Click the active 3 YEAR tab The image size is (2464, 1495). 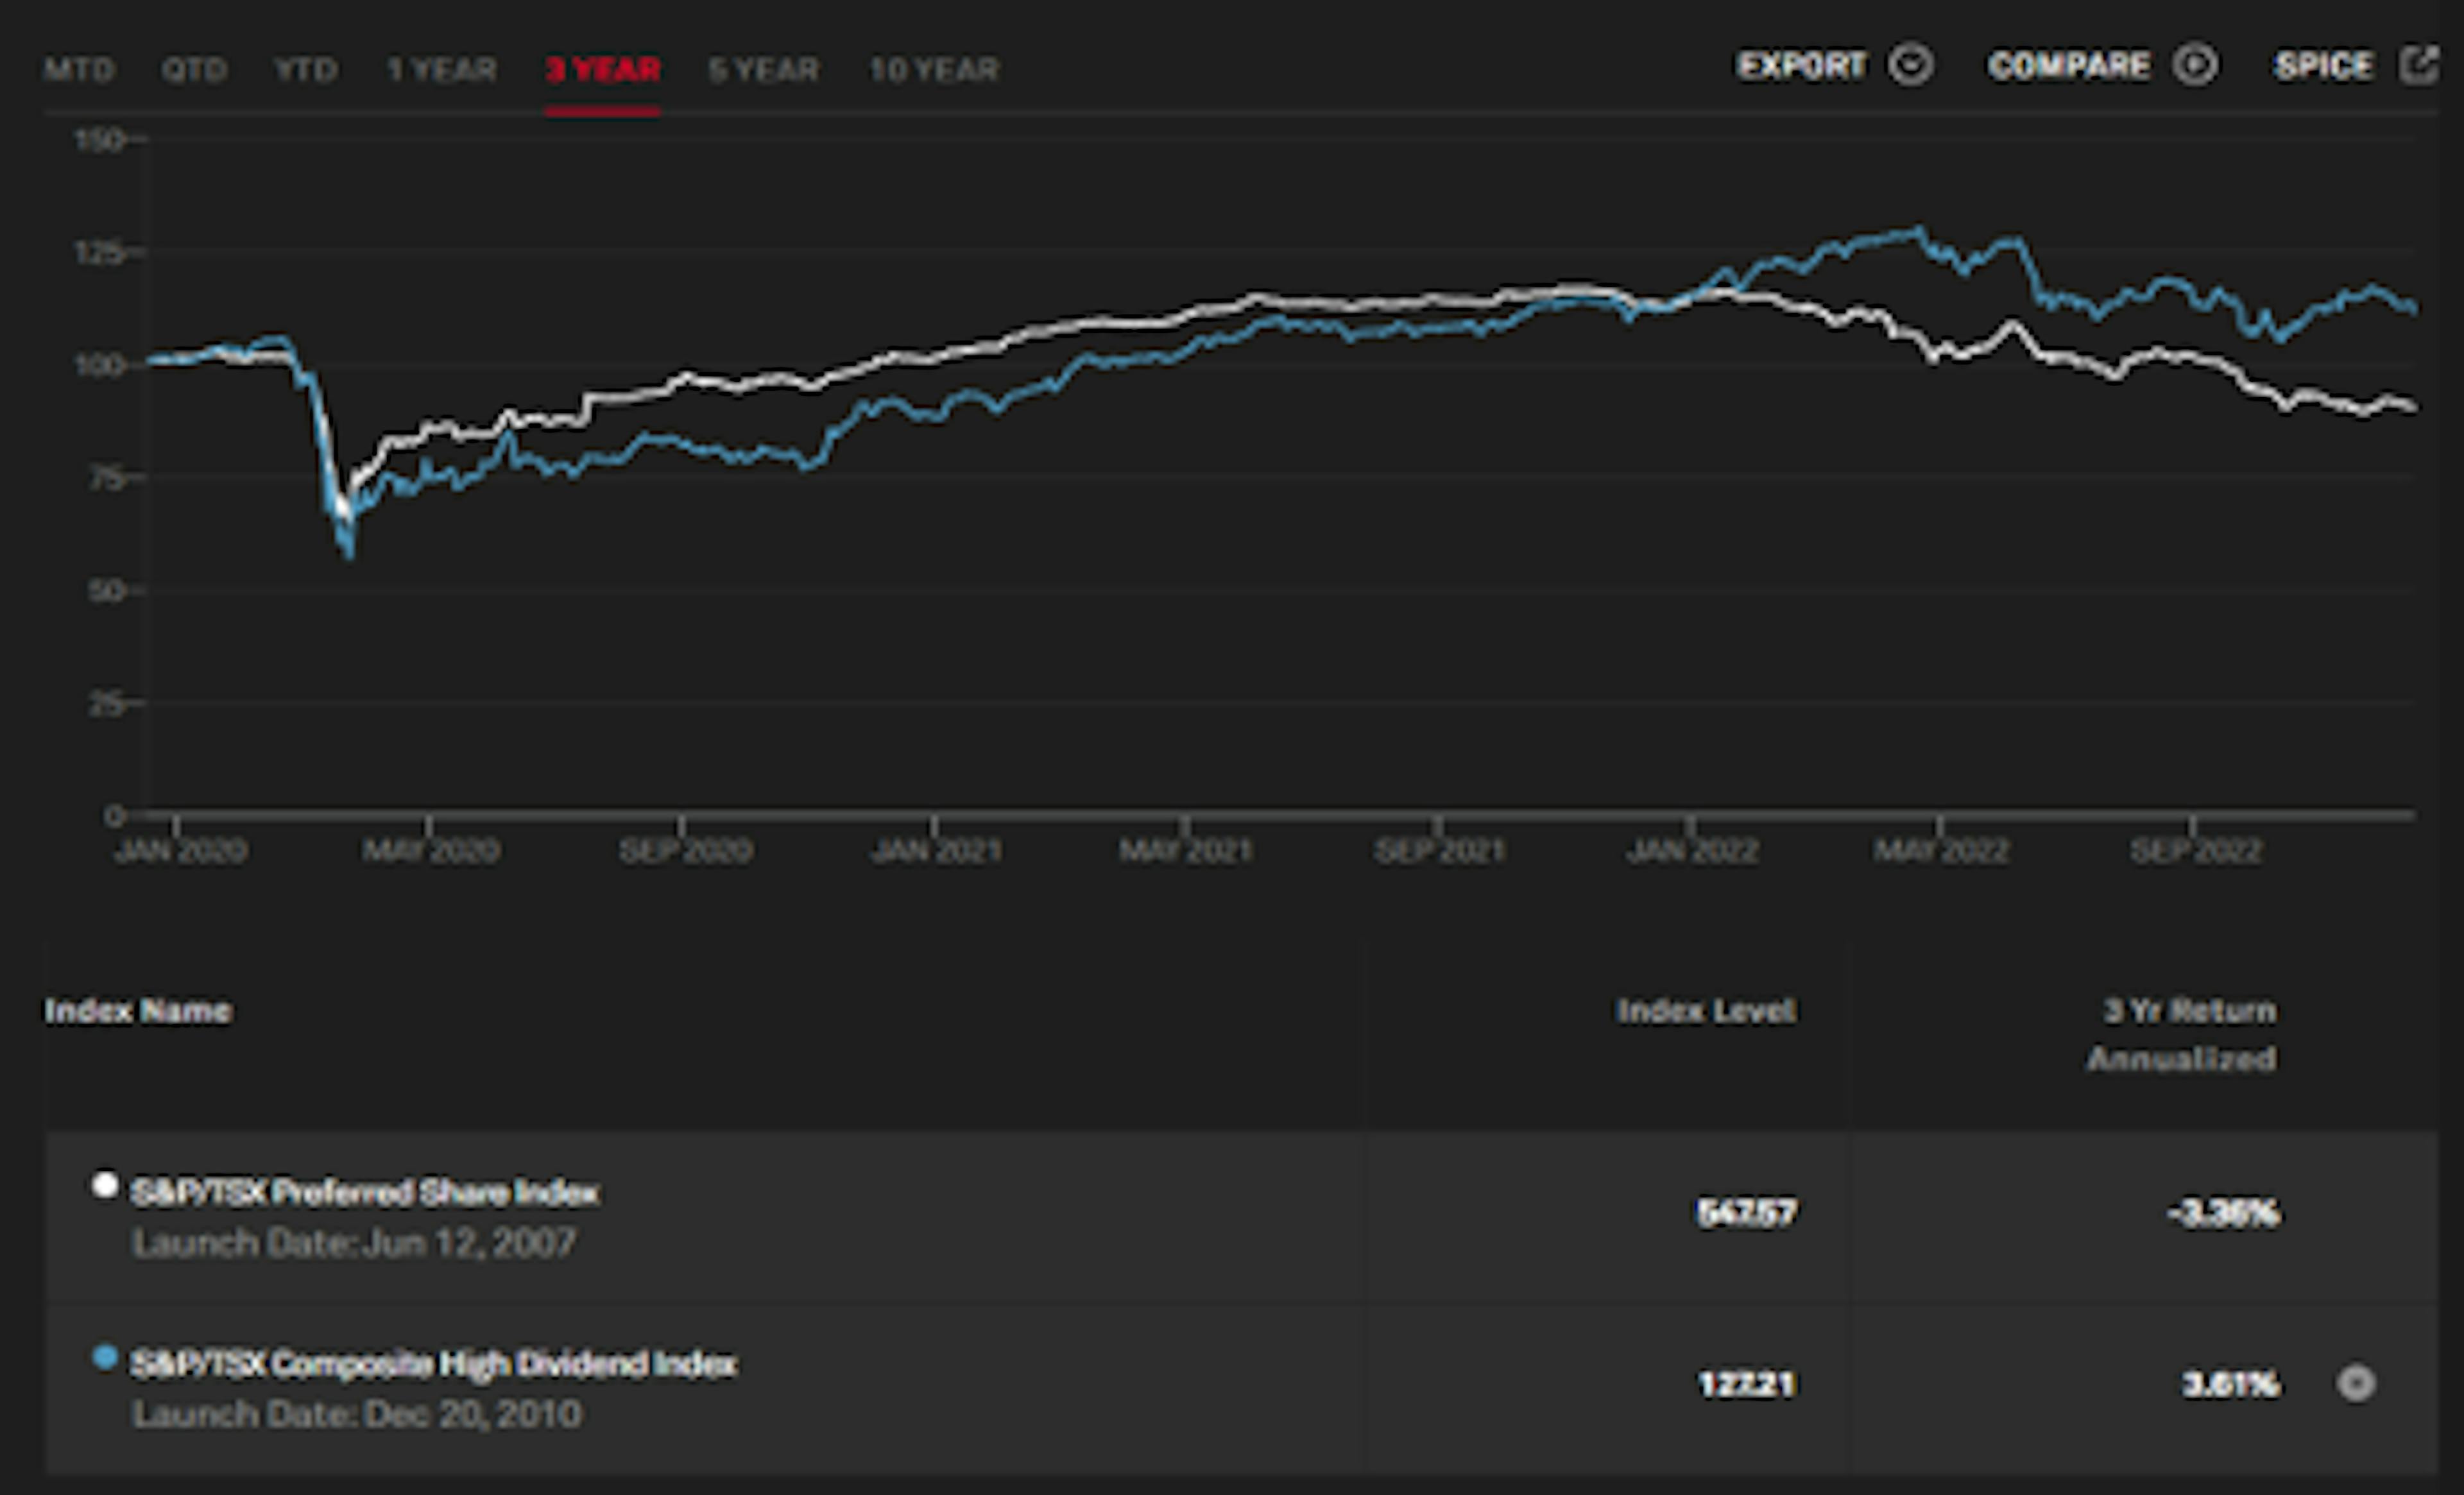602,69
